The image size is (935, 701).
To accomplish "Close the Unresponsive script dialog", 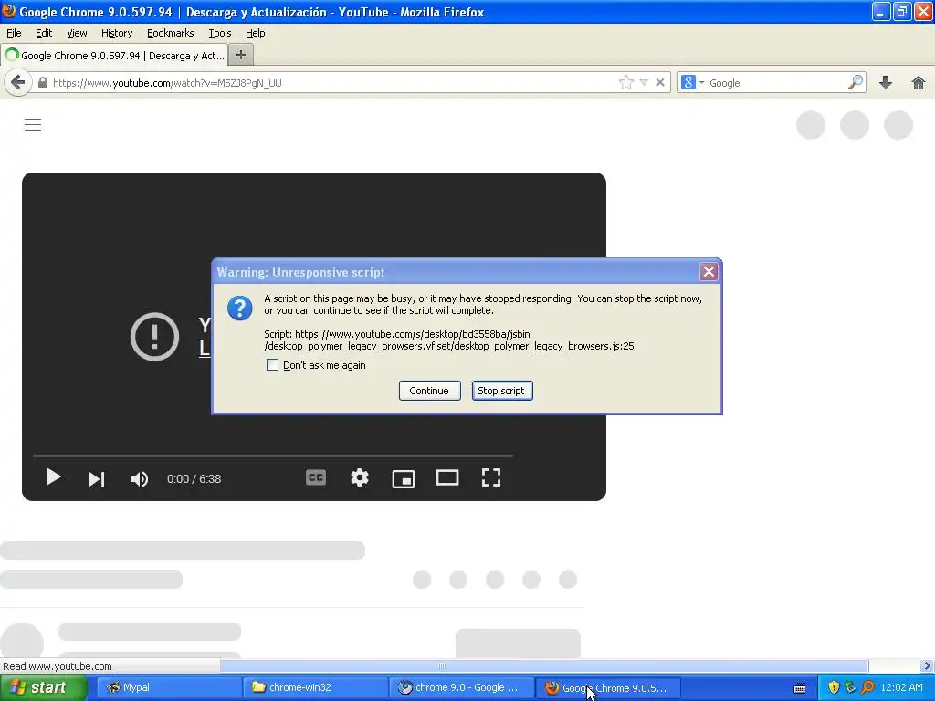I will click(709, 272).
